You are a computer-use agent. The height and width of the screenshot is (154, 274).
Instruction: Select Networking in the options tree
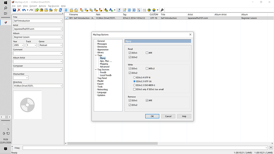click(102, 89)
